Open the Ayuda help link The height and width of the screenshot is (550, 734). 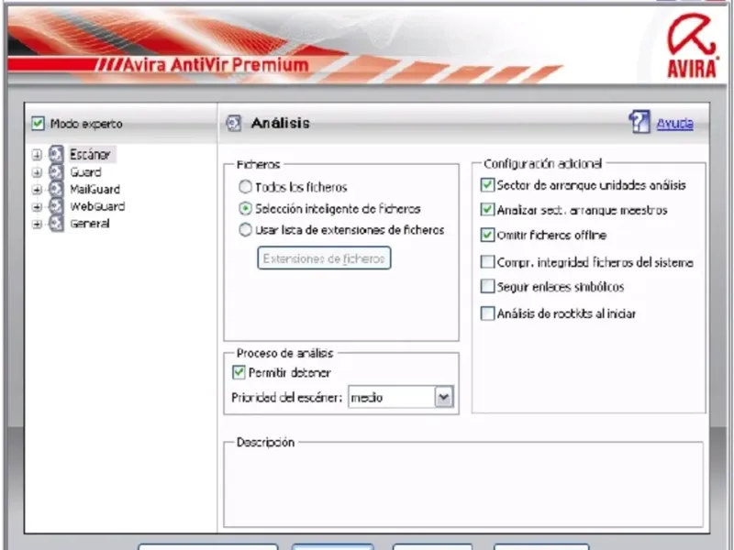[674, 124]
